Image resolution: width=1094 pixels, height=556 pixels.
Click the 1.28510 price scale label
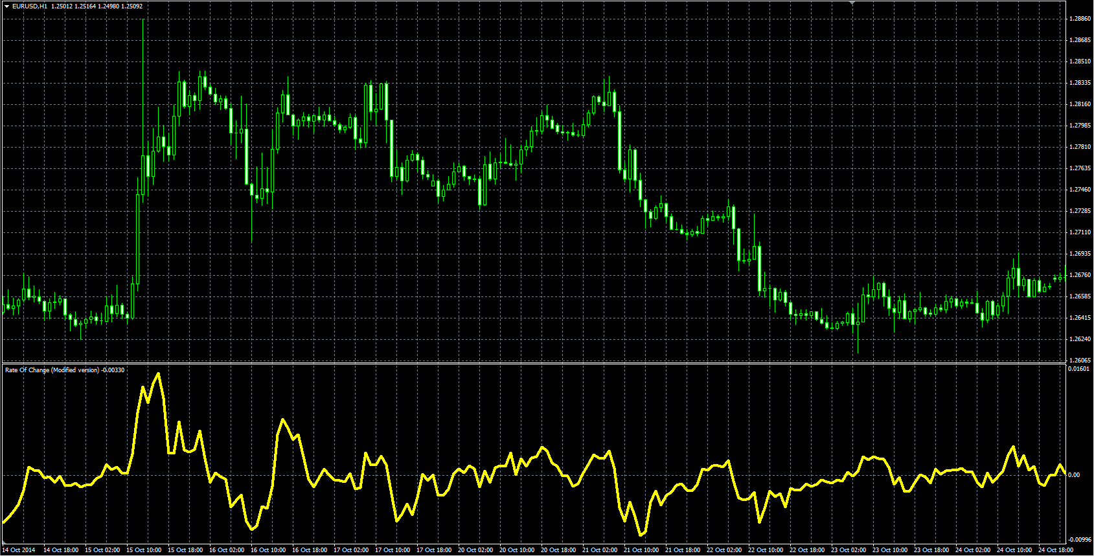click(1080, 61)
